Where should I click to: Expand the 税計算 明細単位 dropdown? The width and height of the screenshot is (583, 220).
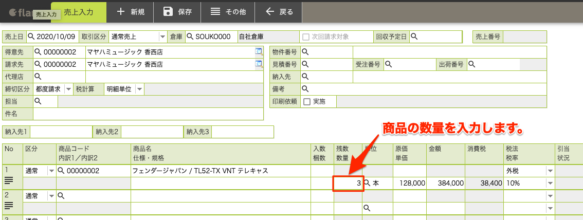(x=139, y=89)
